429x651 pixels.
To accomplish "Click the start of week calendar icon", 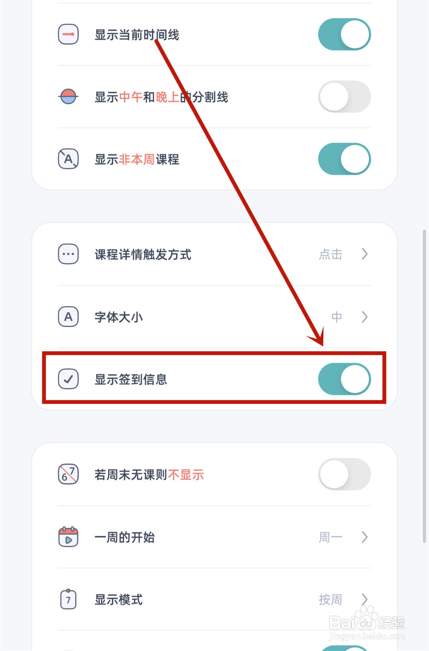I will click(68, 537).
